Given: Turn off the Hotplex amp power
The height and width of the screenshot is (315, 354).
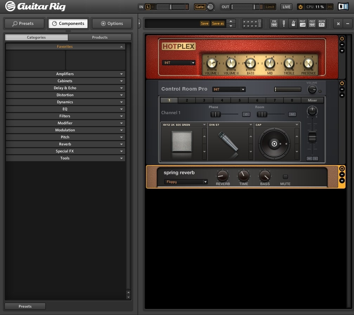Looking at the screenshot, I should [x=342, y=38].
